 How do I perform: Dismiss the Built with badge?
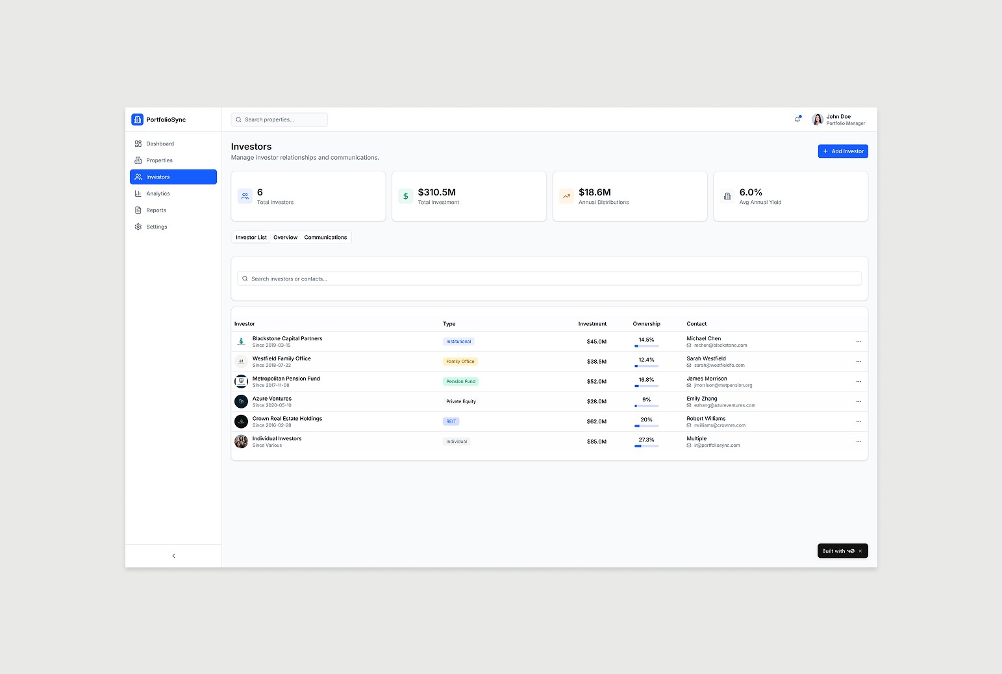[860, 551]
